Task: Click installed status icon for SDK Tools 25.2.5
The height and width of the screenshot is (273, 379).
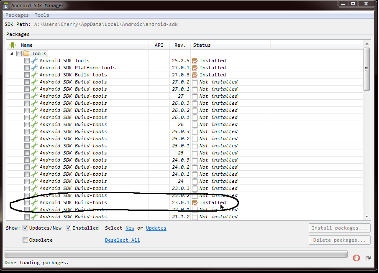Action: pyautogui.click(x=195, y=61)
